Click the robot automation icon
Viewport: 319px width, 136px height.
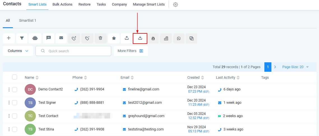coord(35,38)
